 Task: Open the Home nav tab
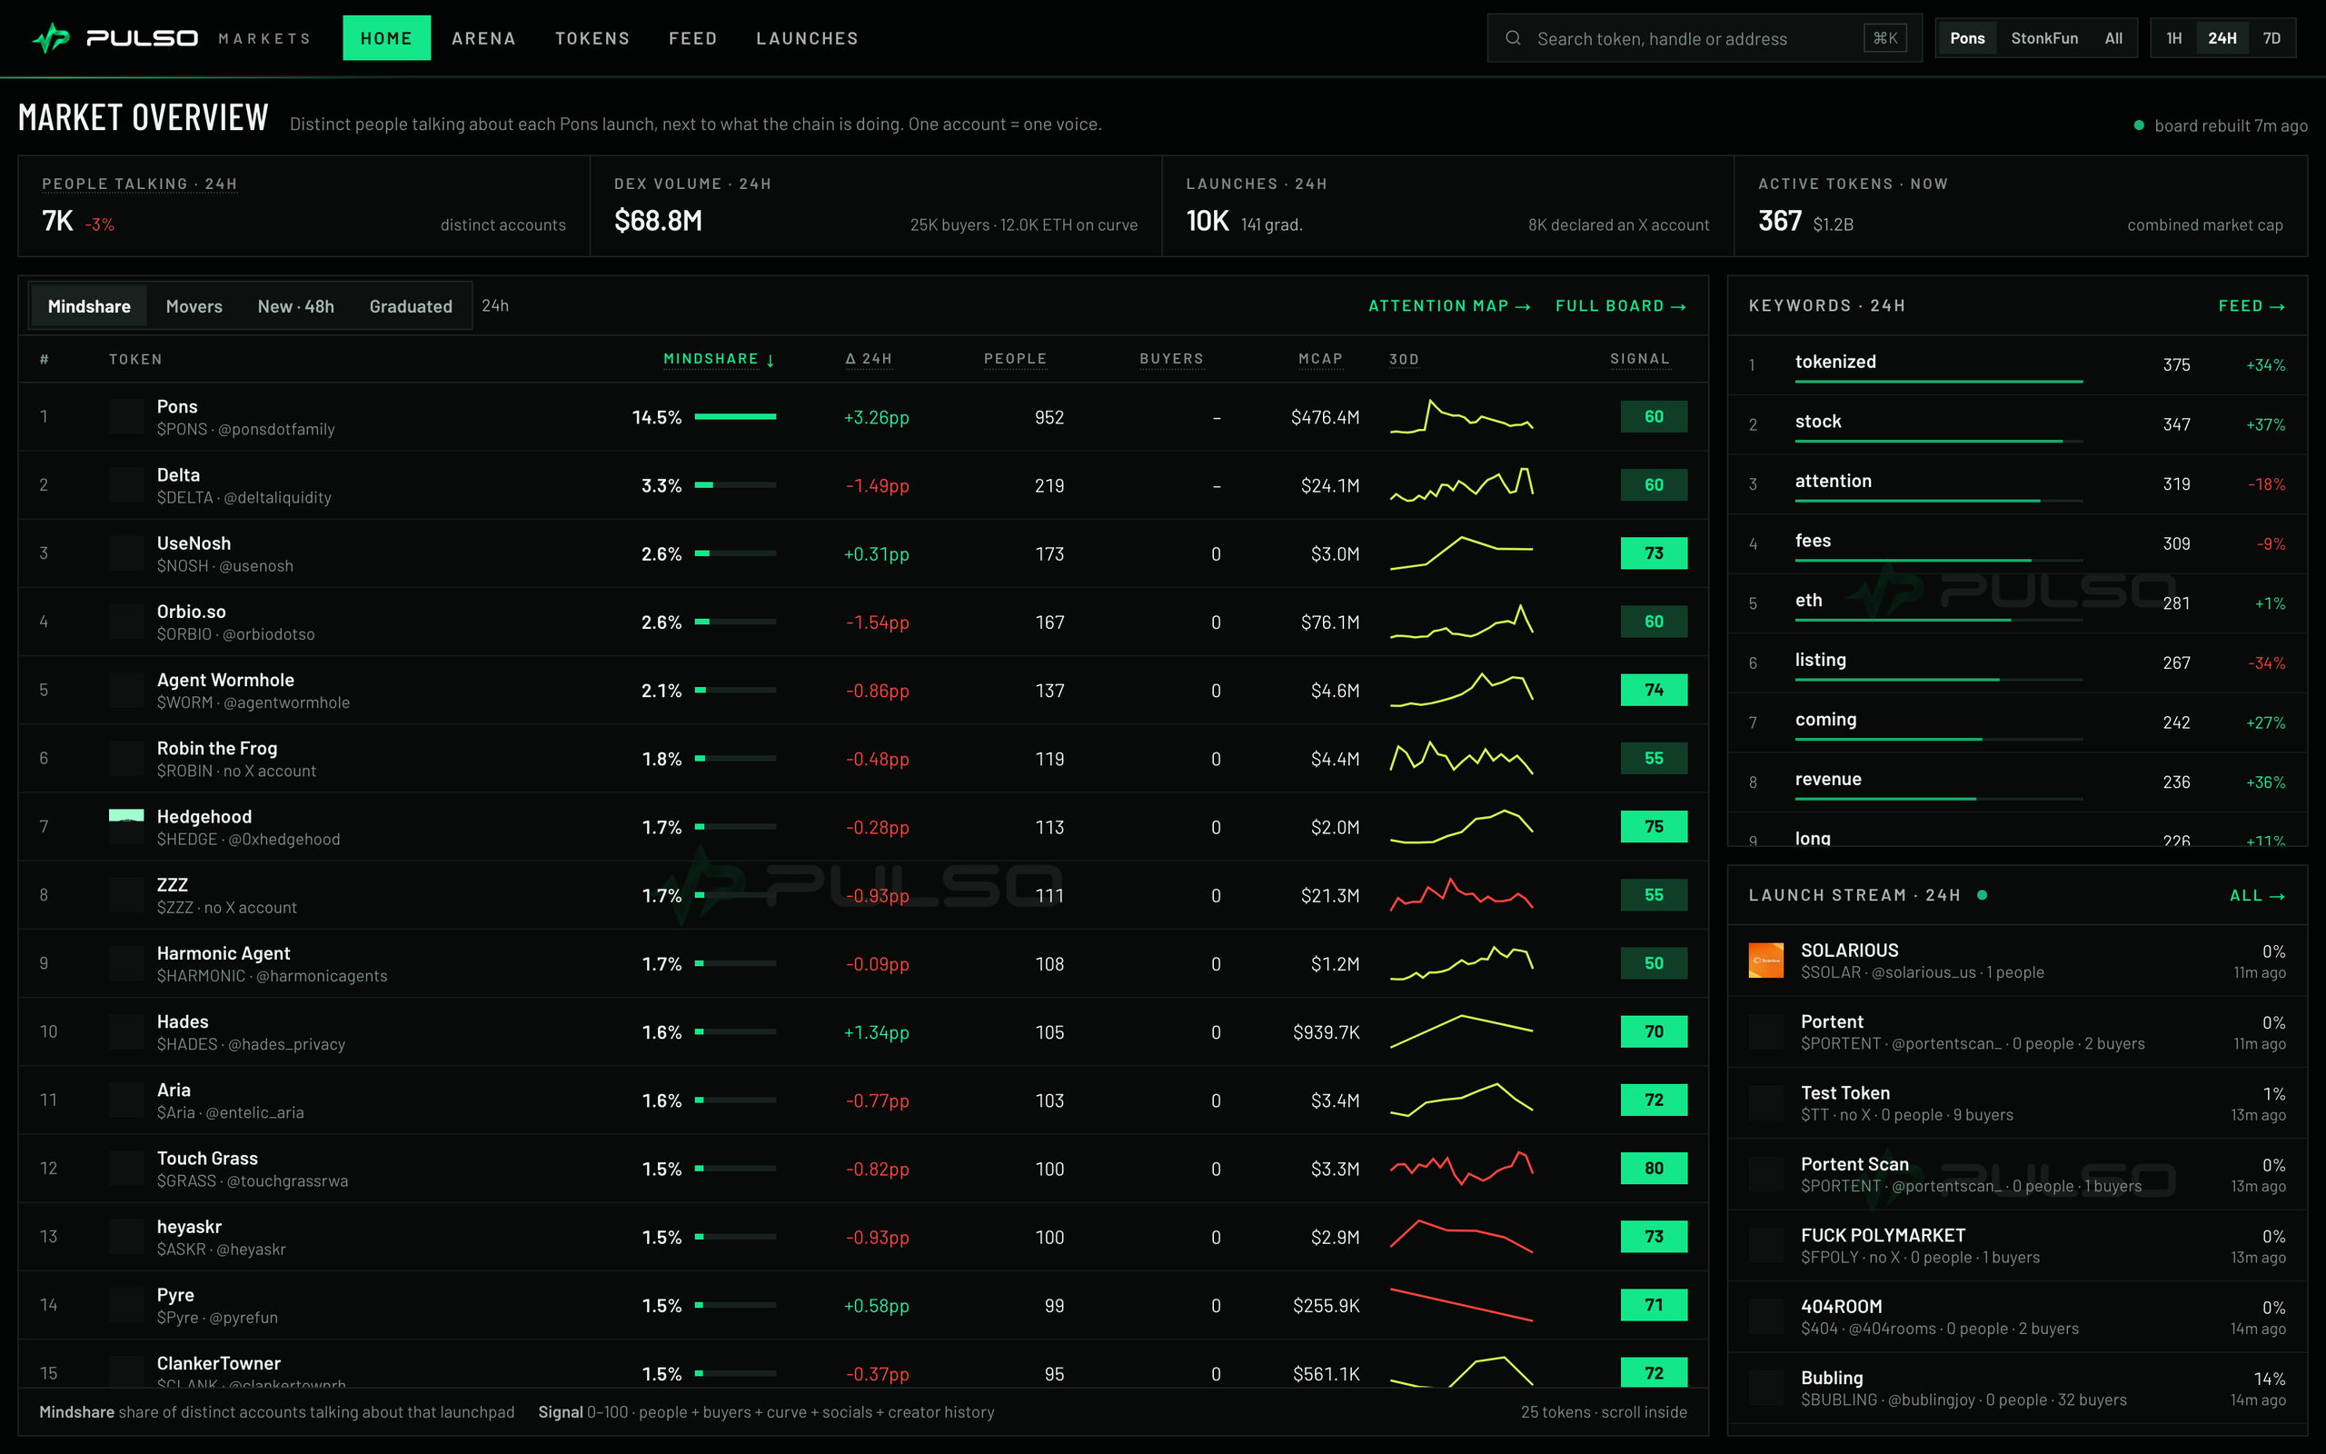click(386, 38)
